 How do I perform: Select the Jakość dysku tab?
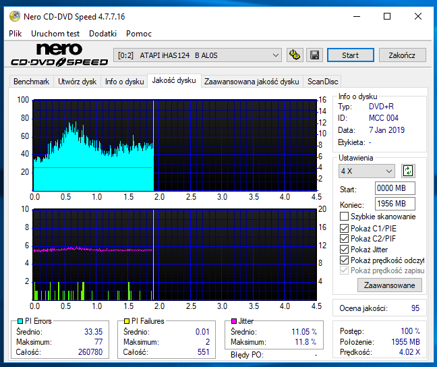click(174, 80)
